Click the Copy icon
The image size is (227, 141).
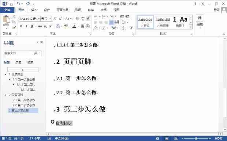click(14, 22)
